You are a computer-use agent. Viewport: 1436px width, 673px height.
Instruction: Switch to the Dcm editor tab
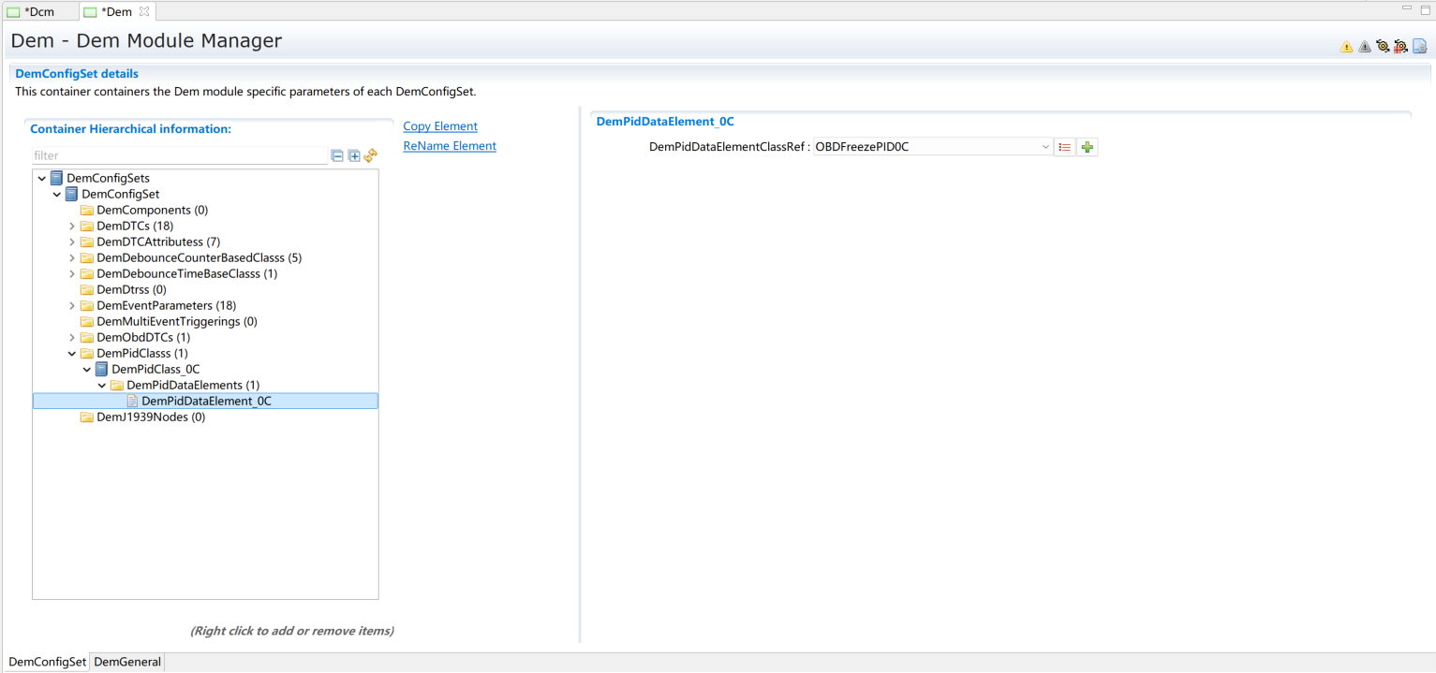click(38, 12)
